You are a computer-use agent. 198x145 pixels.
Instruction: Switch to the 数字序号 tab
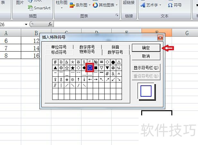(x=87, y=47)
